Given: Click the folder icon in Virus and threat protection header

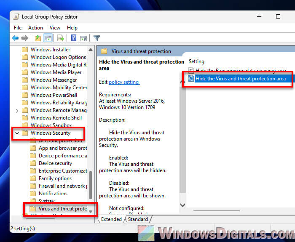Looking at the screenshot, I should click(x=104, y=51).
